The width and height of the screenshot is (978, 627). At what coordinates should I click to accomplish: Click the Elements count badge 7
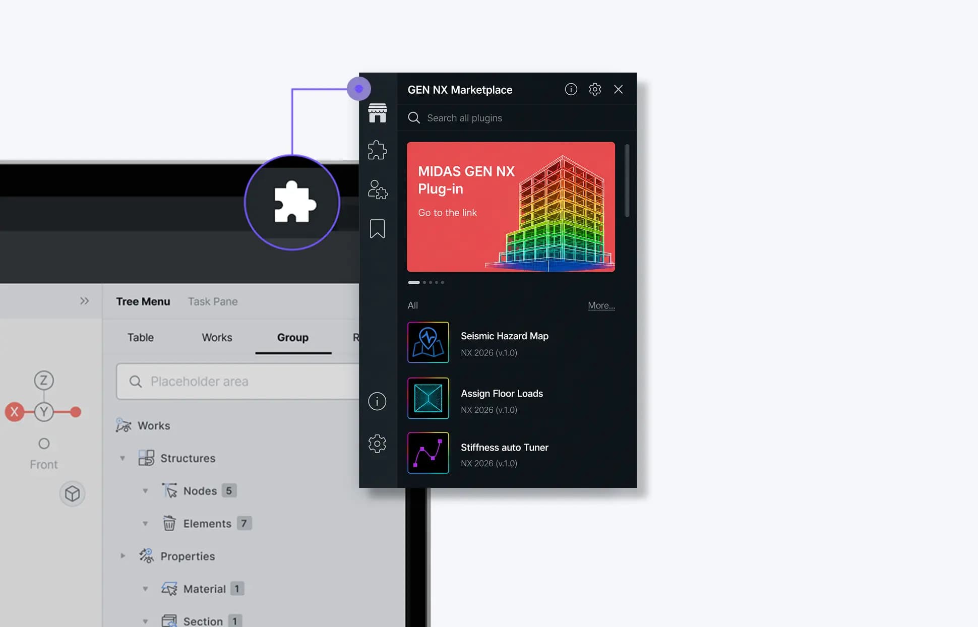tap(244, 523)
